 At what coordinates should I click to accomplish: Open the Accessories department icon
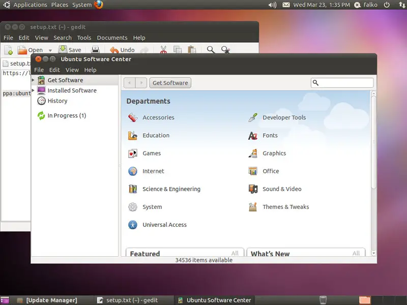click(x=133, y=117)
